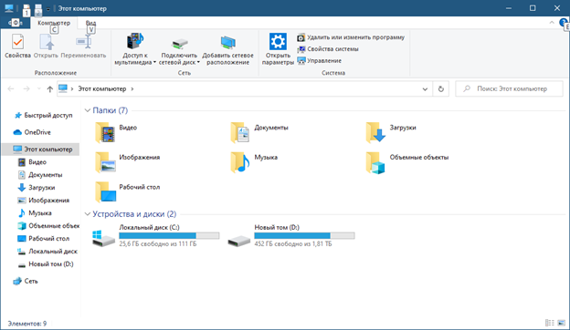Viewport: 570px width, 330px height.
Task: Focus the Поиск: Этот компьютер search box
Action: click(510, 88)
